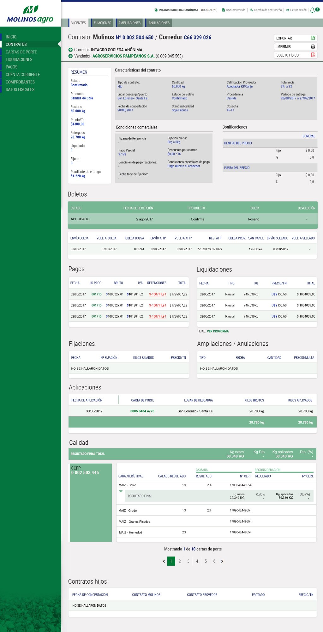Go to page 4 of cartas de porte
The height and width of the screenshot is (632, 323).
coord(197,561)
